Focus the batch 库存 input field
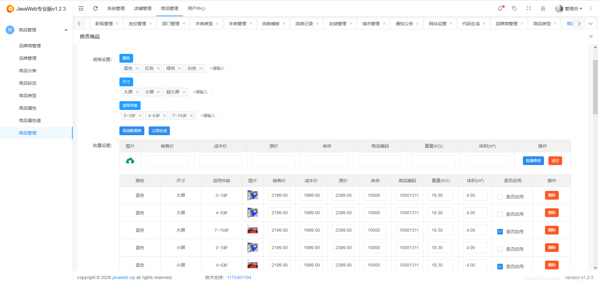 click(x=327, y=161)
